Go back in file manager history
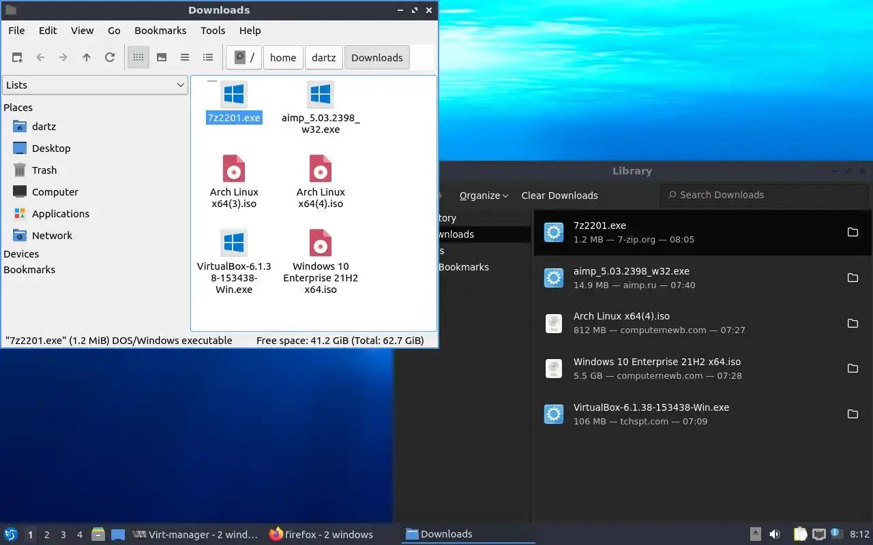The height and width of the screenshot is (545, 873). (40, 58)
